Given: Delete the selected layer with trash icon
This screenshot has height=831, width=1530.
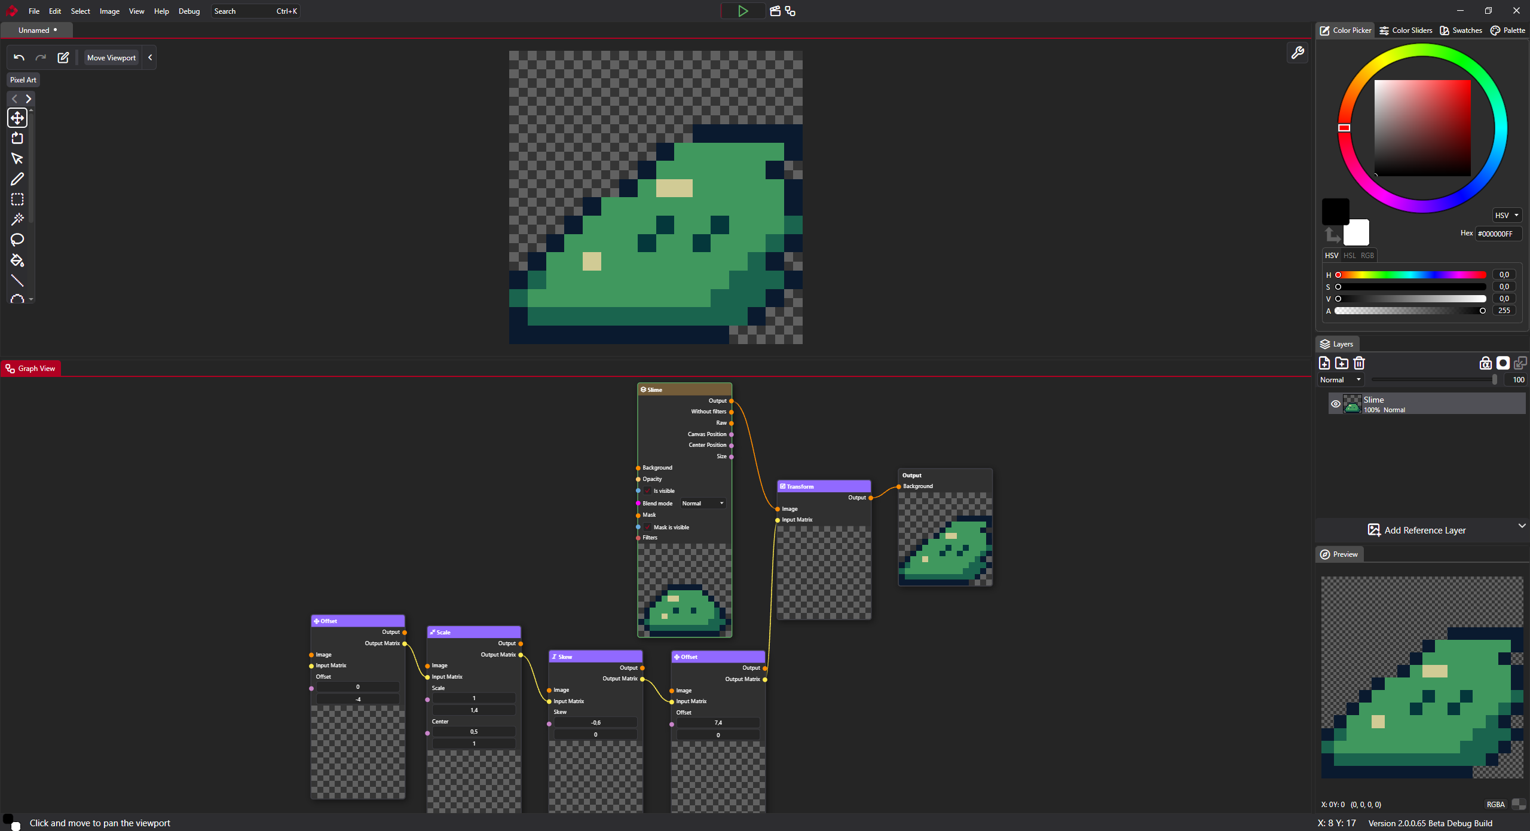Looking at the screenshot, I should pyautogui.click(x=1359, y=363).
